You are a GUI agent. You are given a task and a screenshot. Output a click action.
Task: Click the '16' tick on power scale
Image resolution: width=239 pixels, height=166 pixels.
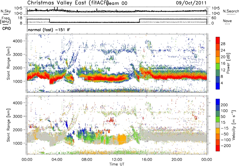tap(223, 64)
